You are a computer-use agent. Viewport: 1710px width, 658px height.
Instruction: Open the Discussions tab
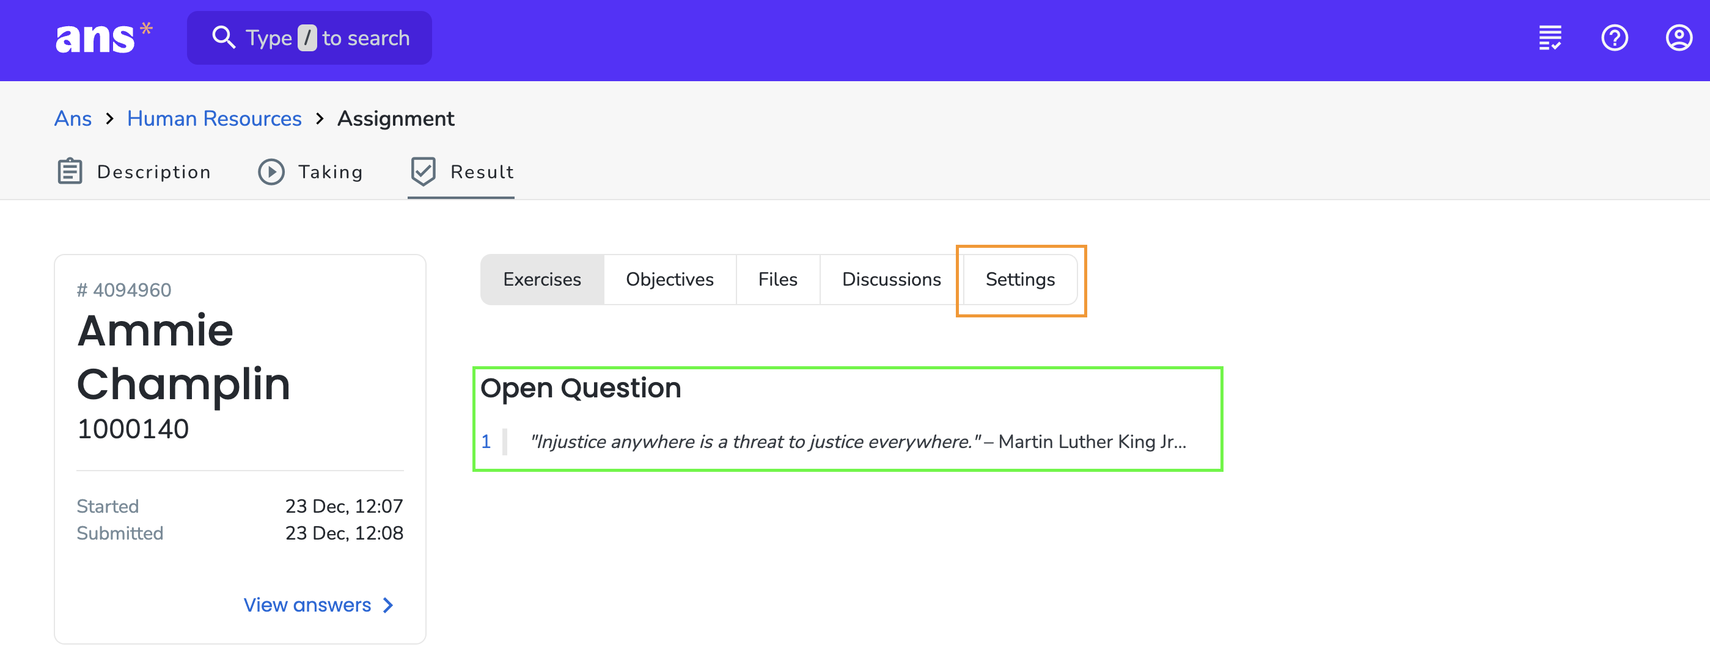click(x=891, y=279)
